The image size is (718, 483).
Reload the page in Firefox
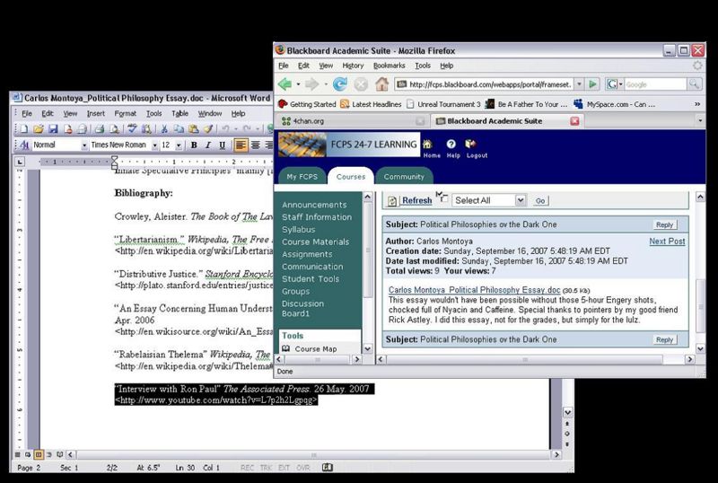coord(339,84)
